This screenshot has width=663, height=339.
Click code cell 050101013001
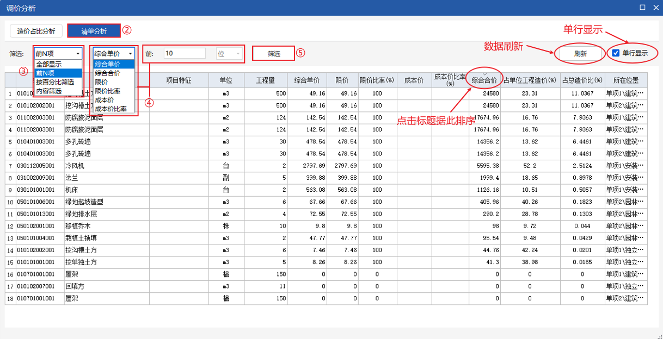pos(40,214)
